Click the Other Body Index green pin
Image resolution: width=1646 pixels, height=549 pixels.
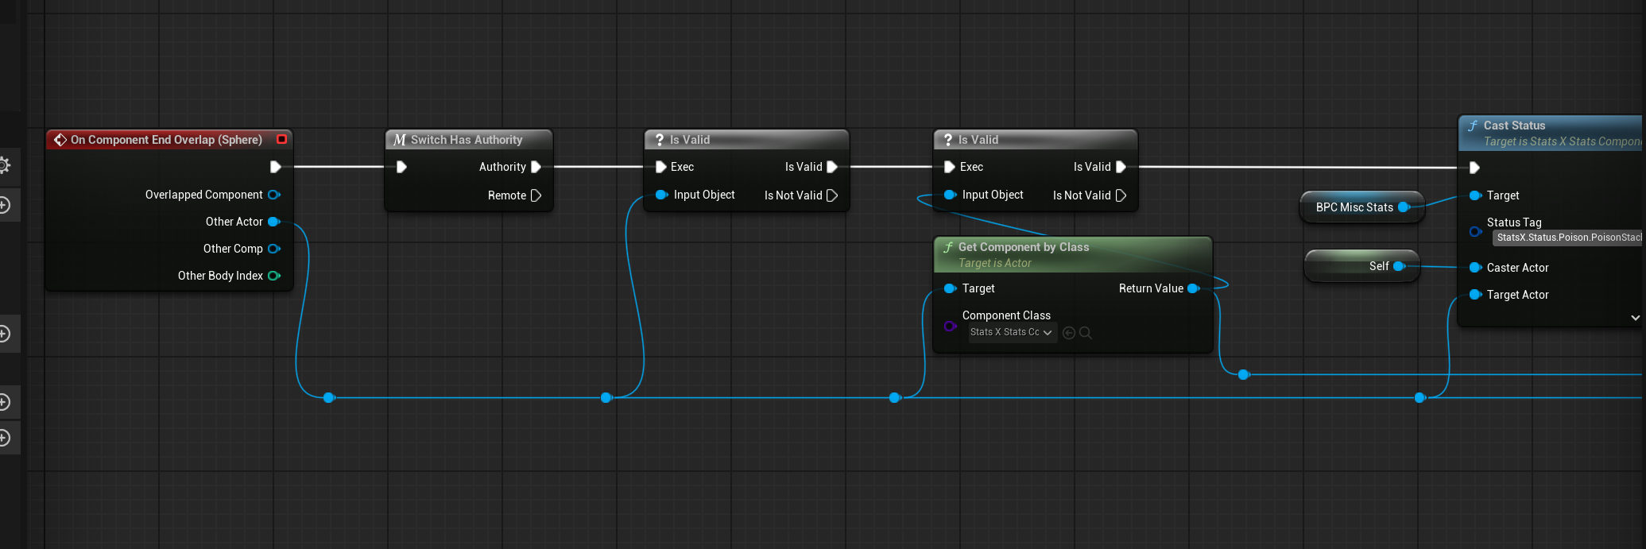point(273,276)
